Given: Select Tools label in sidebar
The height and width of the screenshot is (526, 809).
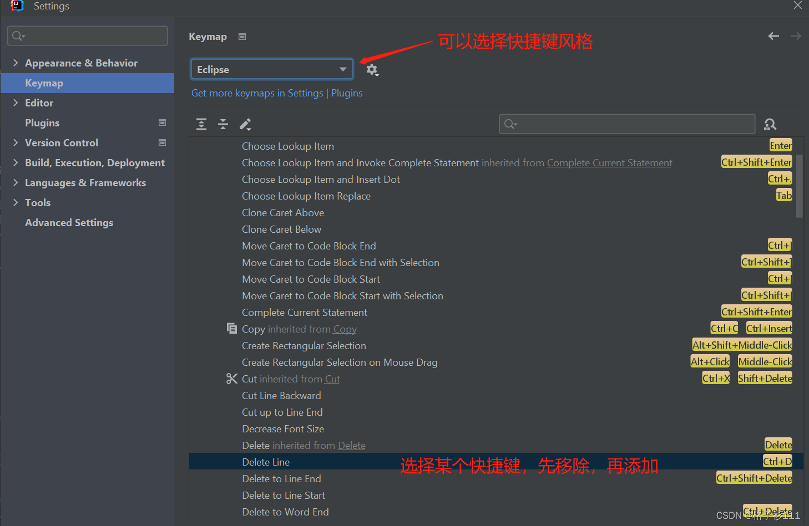Looking at the screenshot, I should [x=38, y=203].
